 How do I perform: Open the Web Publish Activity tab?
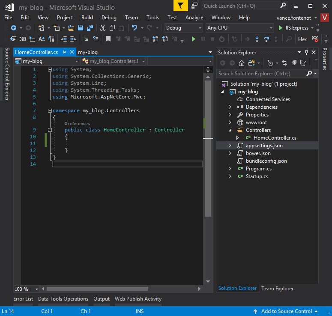coord(138,299)
